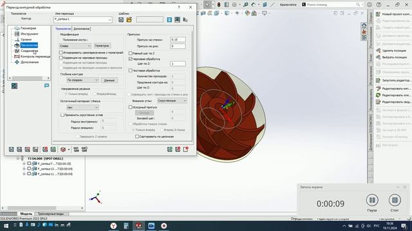Select Соединение in the dialog tree

30,51
